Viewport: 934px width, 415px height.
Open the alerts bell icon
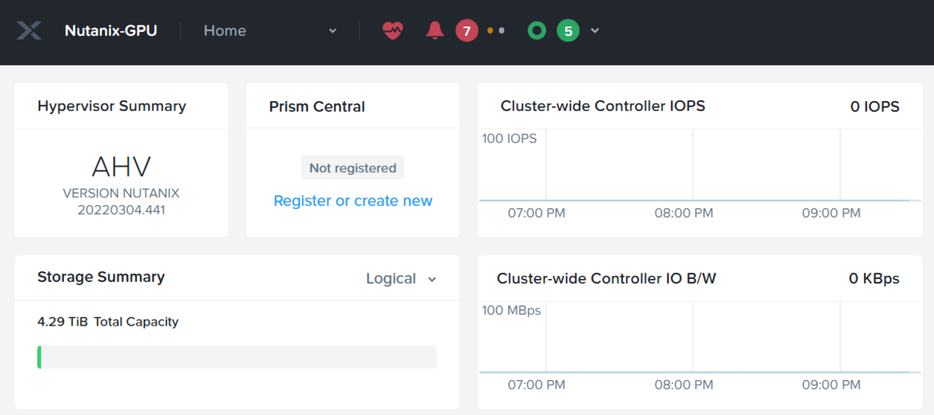[x=434, y=30]
